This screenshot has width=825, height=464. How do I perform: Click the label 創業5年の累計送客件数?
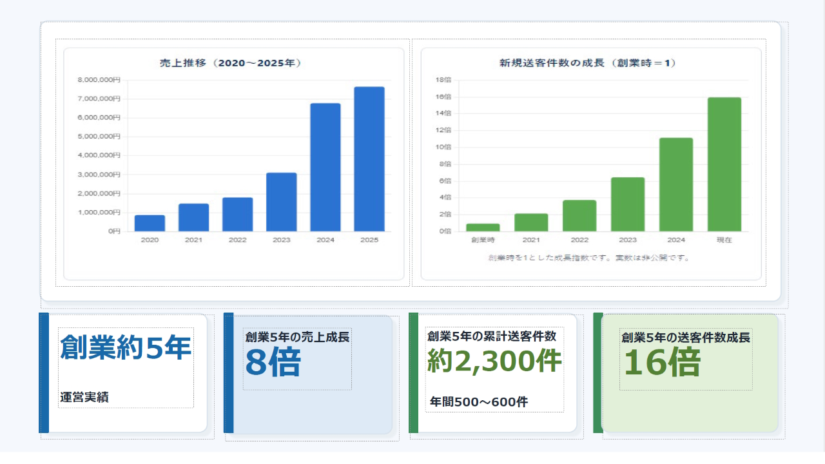click(492, 336)
